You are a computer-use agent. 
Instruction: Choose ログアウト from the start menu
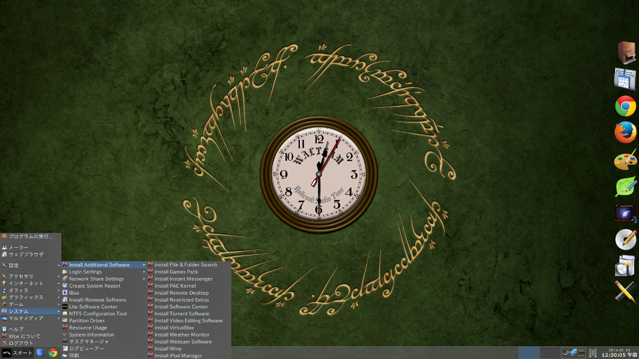(x=30, y=343)
